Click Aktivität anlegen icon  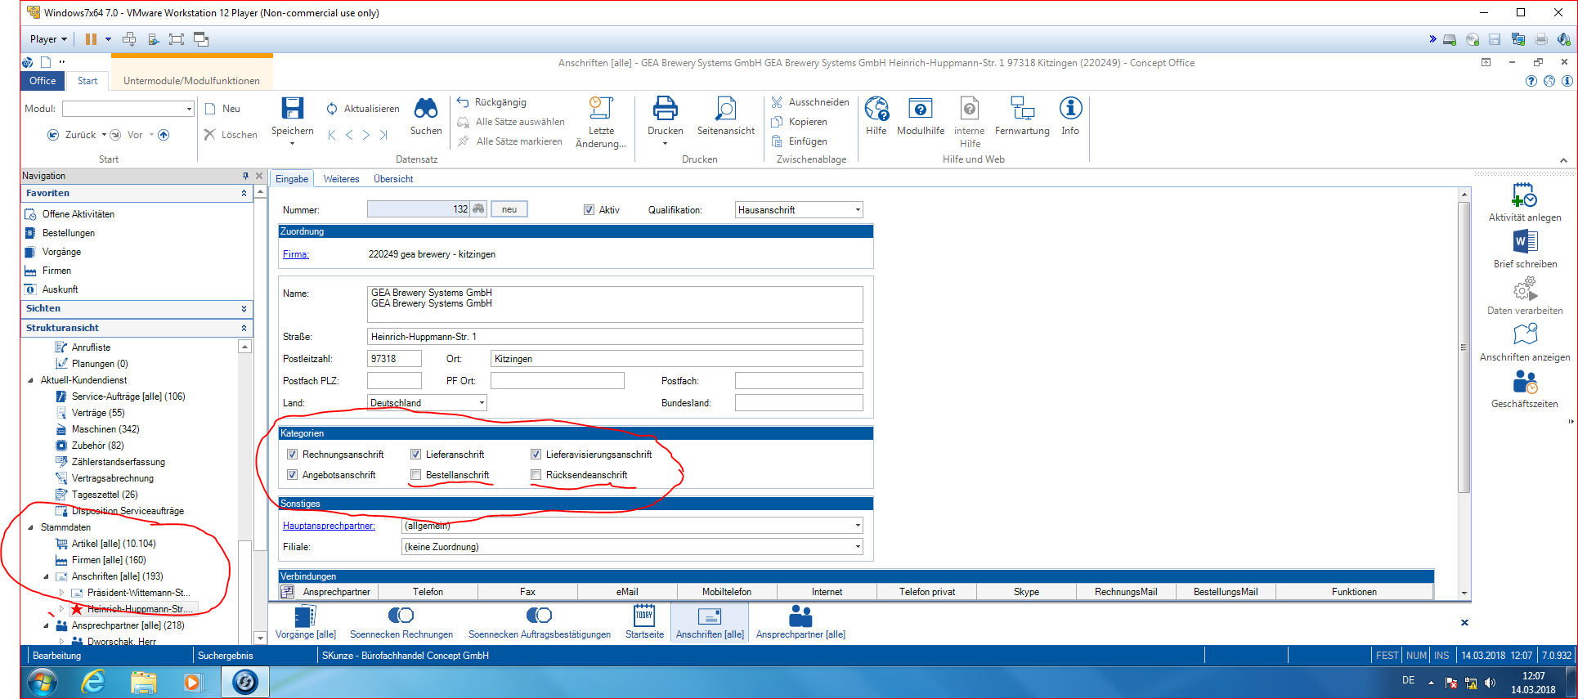1525,195
